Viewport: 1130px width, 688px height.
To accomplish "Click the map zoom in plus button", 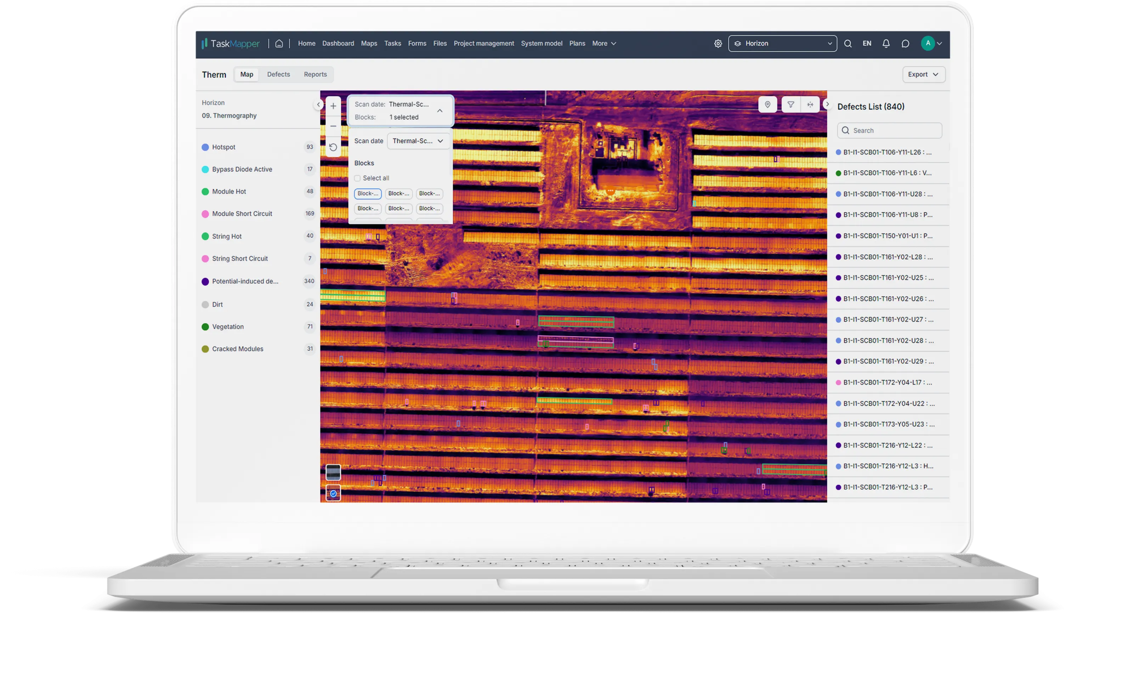I will (x=333, y=106).
